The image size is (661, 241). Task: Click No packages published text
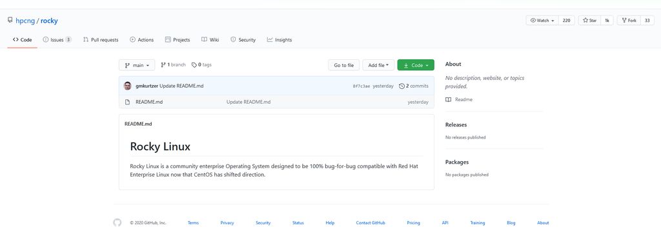point(467,175)
